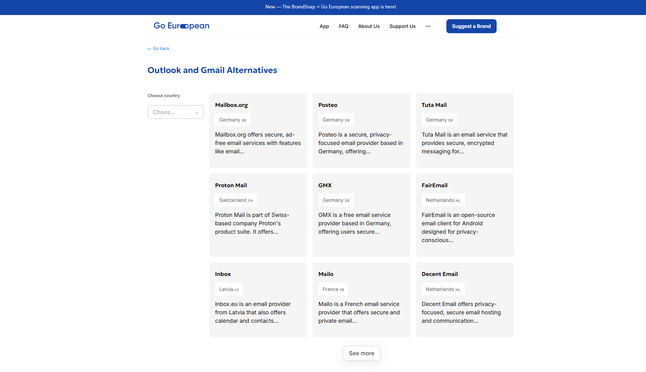Click Germany DE tag on Tuta Mail
The width and height of the screenshot is (646, 372).
point(439,120)
